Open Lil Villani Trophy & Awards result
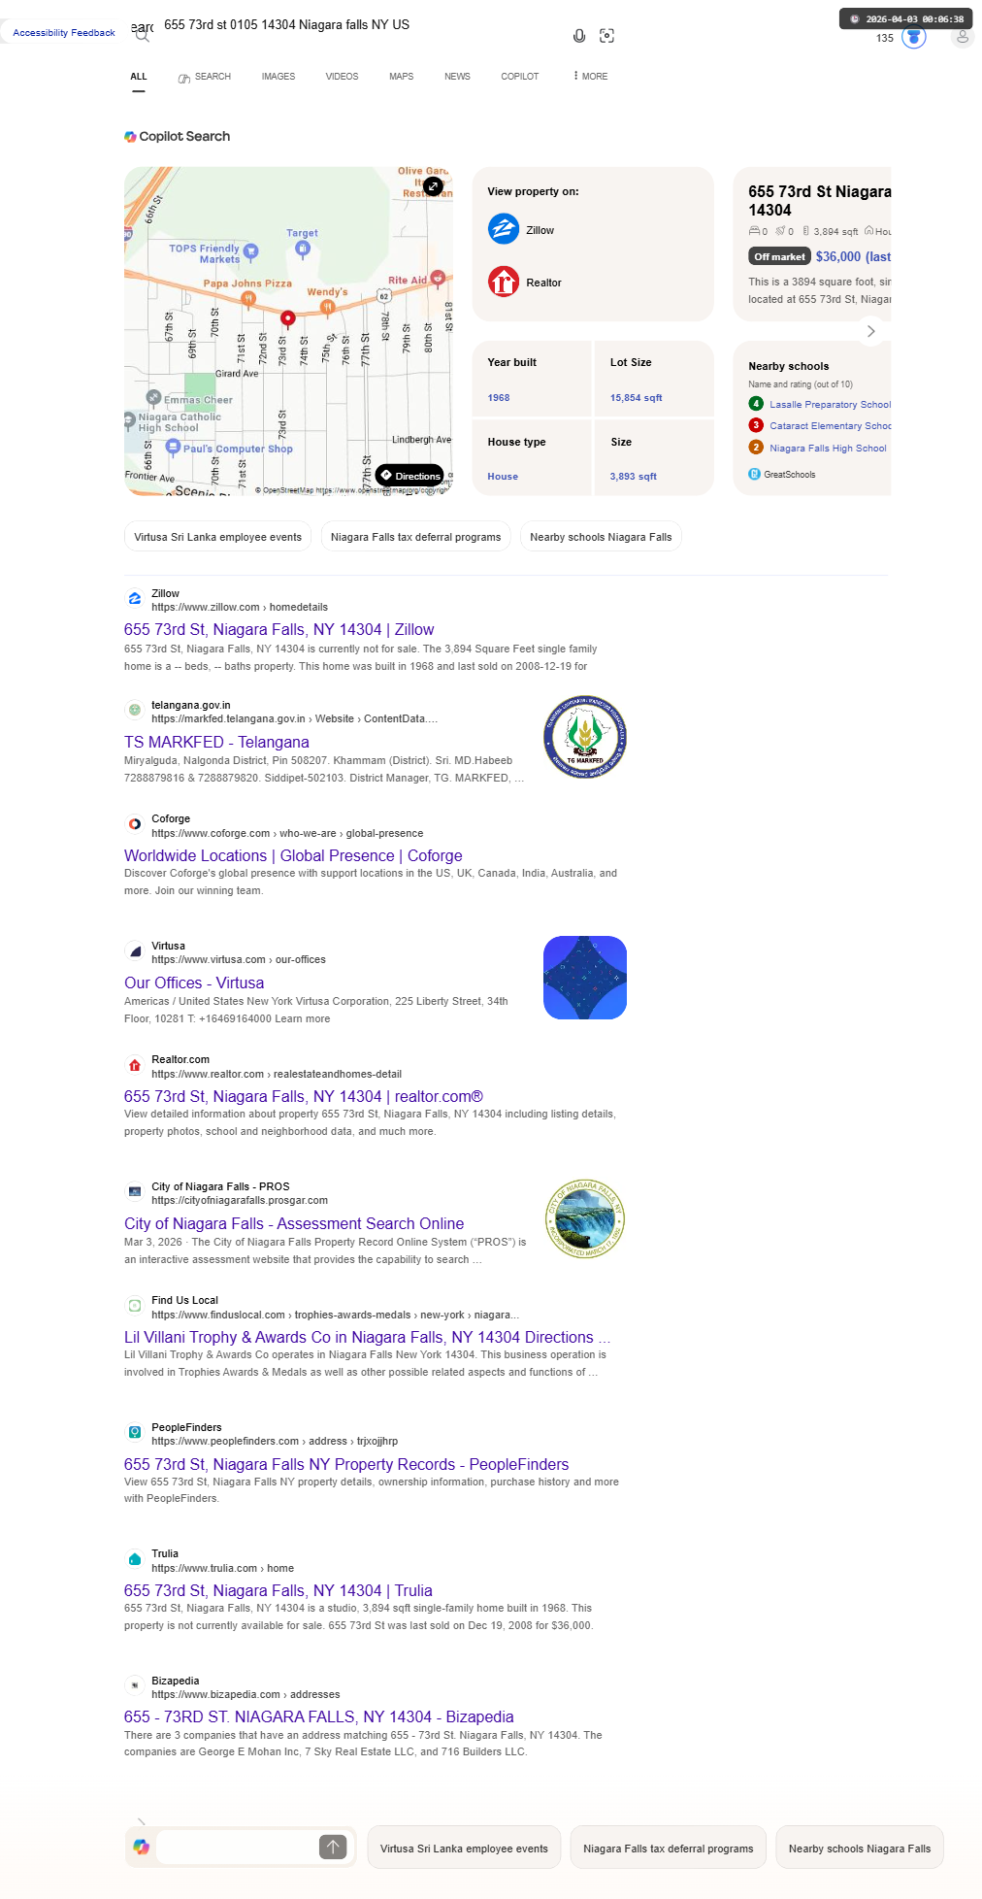 [x=367, y=1338]
